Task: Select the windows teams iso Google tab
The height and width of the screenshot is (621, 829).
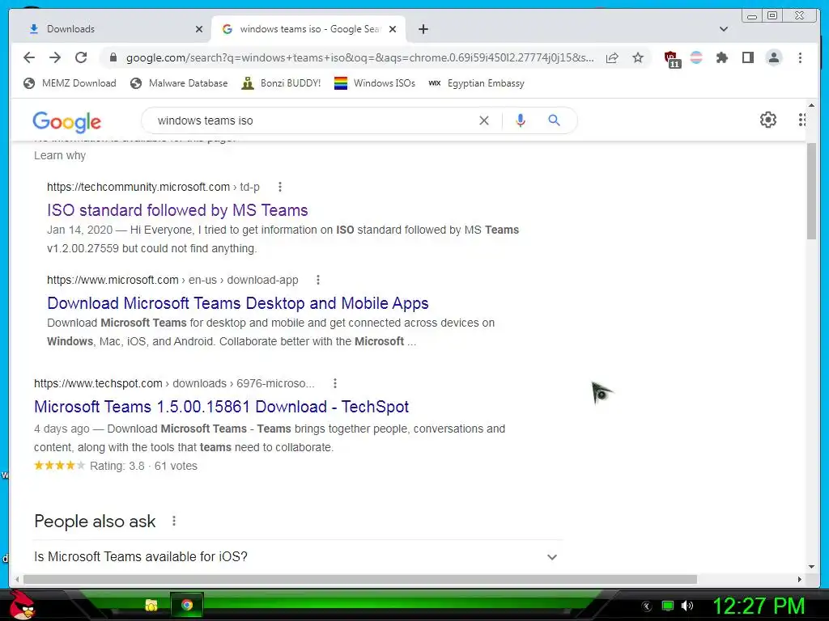Action: 308,29
